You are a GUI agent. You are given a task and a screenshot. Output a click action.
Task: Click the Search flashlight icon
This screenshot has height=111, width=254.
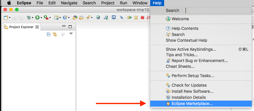[x=88, y=17]
